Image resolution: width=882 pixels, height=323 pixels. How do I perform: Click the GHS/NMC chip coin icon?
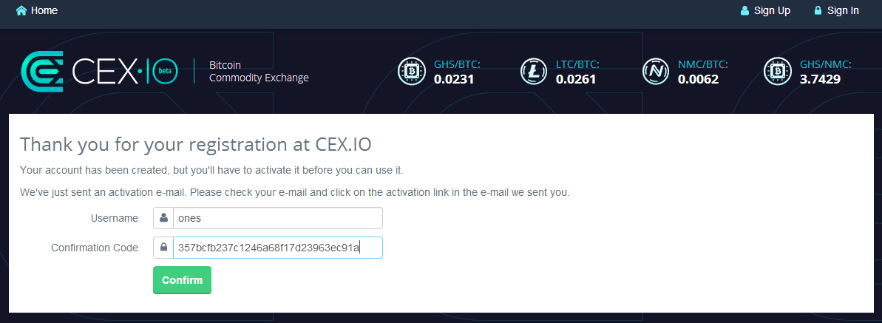(x=778, y=72)
